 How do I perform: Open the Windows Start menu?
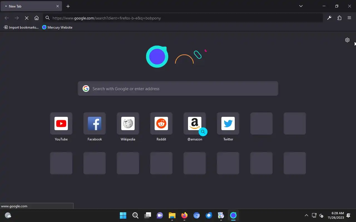[123, 215]
